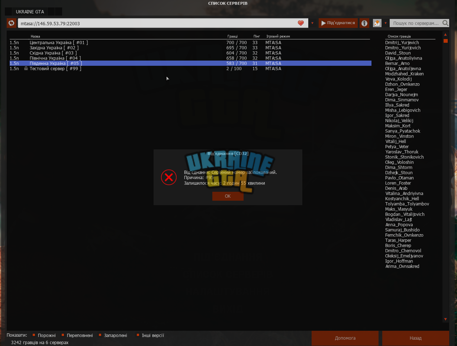This screenshot has width=457, height=346.
Task: Click the Назад back button
Action: coord(416,338)
